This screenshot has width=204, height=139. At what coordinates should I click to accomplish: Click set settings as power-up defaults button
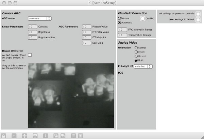click(x=198, y=14)
